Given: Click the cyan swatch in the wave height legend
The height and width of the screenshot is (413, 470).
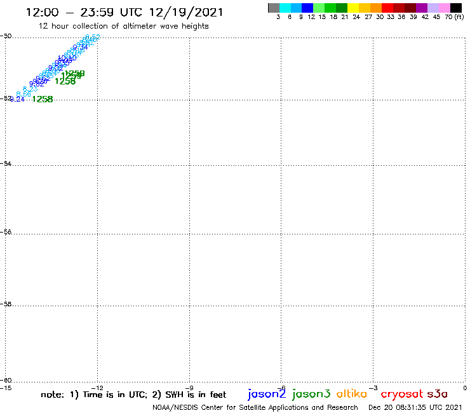Looking at the screenshot, I should pyautogui.click(x=285, y=8).
